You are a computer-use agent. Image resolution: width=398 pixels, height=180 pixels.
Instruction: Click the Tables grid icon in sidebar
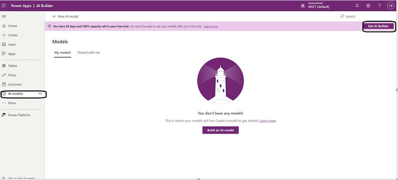pyautogui.click(x=4, y=65)
